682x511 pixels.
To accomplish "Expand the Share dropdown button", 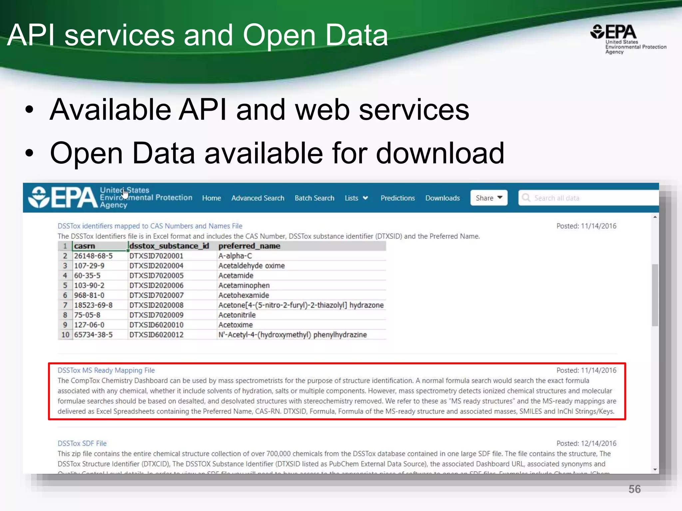I will 489,198.
